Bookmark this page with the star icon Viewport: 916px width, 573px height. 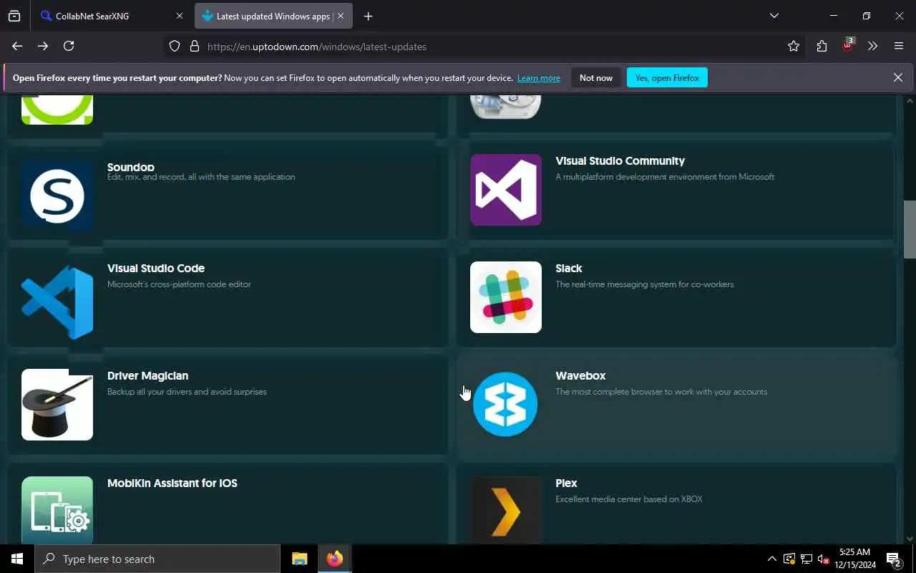(794, 46)
